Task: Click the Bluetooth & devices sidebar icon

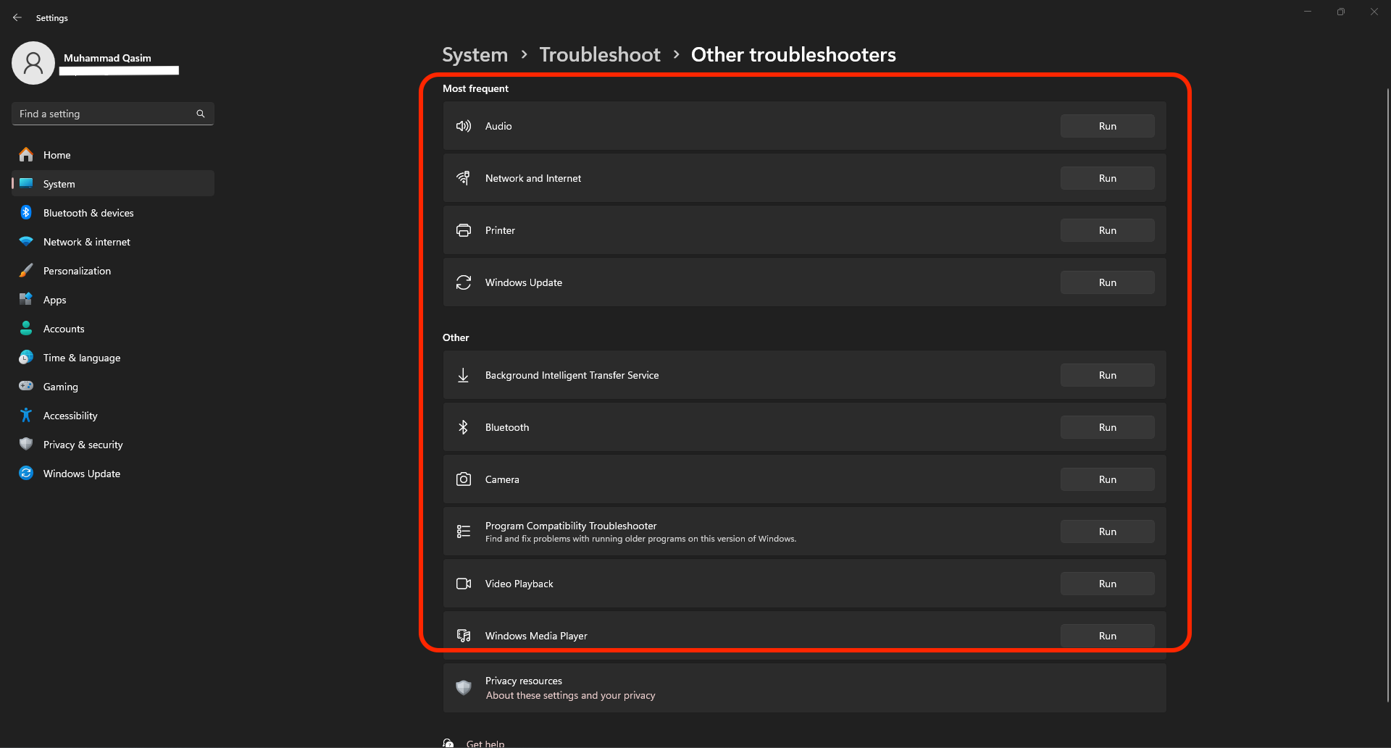Action: tap(26, 213)
